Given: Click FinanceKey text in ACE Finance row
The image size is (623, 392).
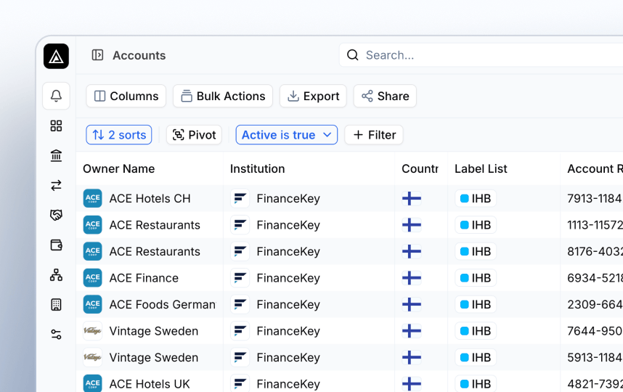Looking at the screenshot, I should pos(288,277).
